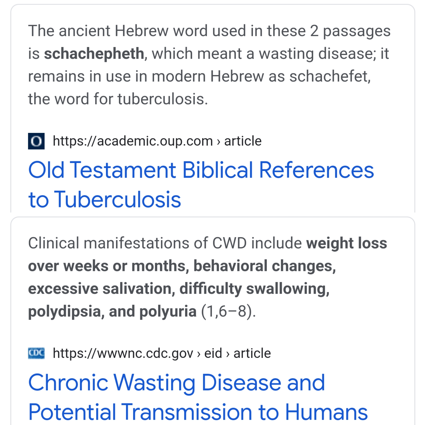Image resolution: width=425 pixels, height=425 pixels.
Task: Click the Oxford Academic favicon
Action: pyautogui.click(x=36, y=141)
